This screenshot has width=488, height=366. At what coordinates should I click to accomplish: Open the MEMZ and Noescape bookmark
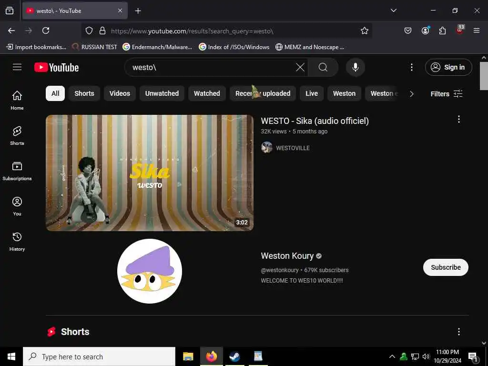[x=310, y=47]
